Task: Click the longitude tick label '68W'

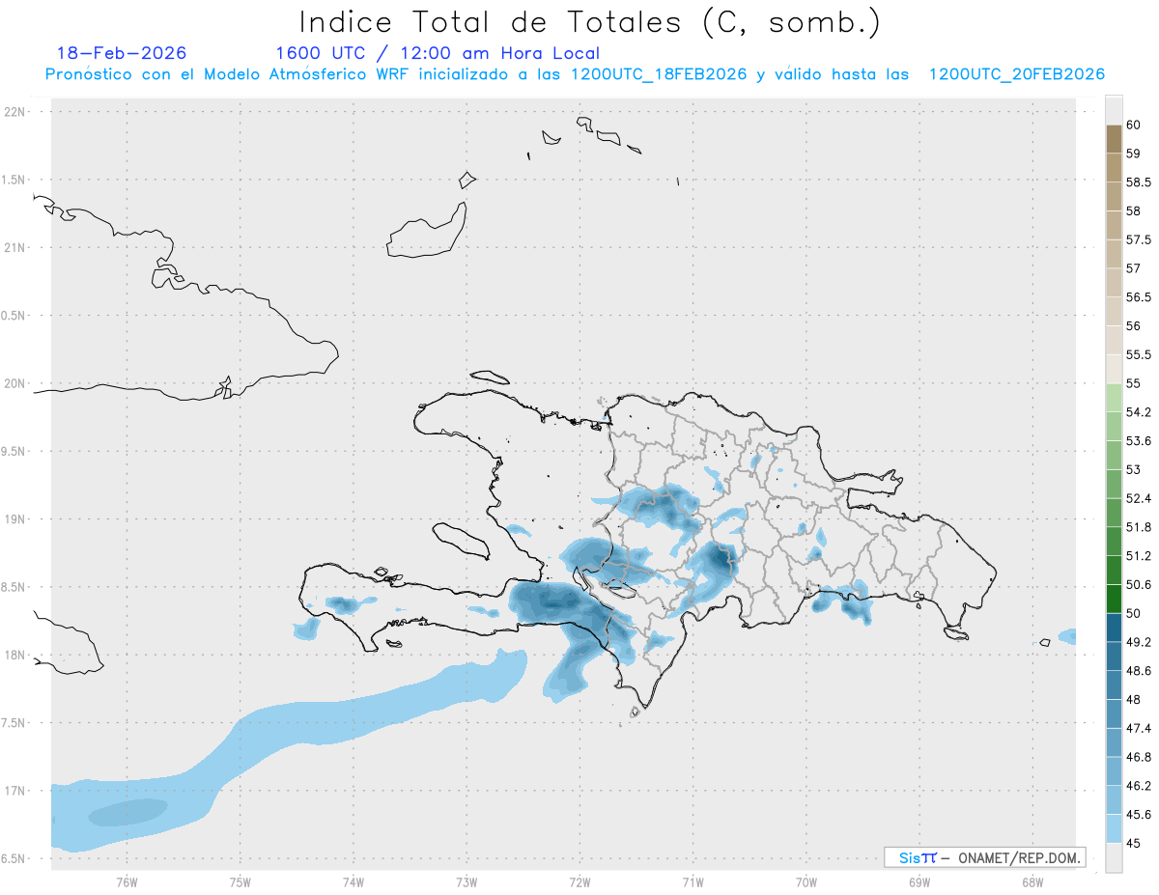Action: pyautogui.click(x=1032, y=882)
